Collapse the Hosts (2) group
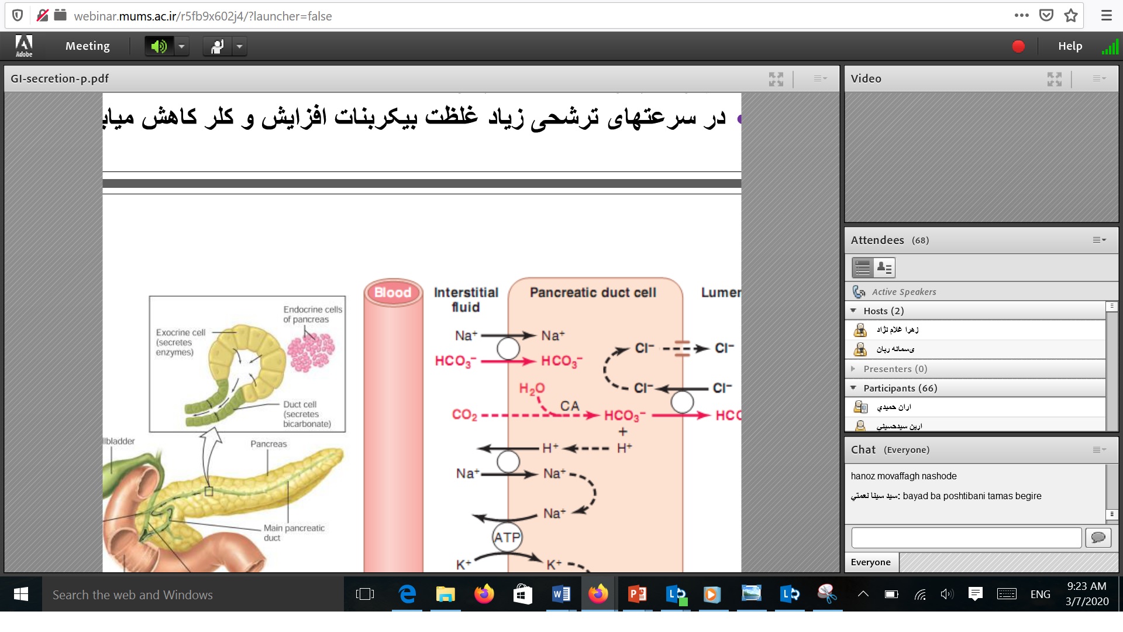Screen dimensions: 1123x632 point(853,311)
